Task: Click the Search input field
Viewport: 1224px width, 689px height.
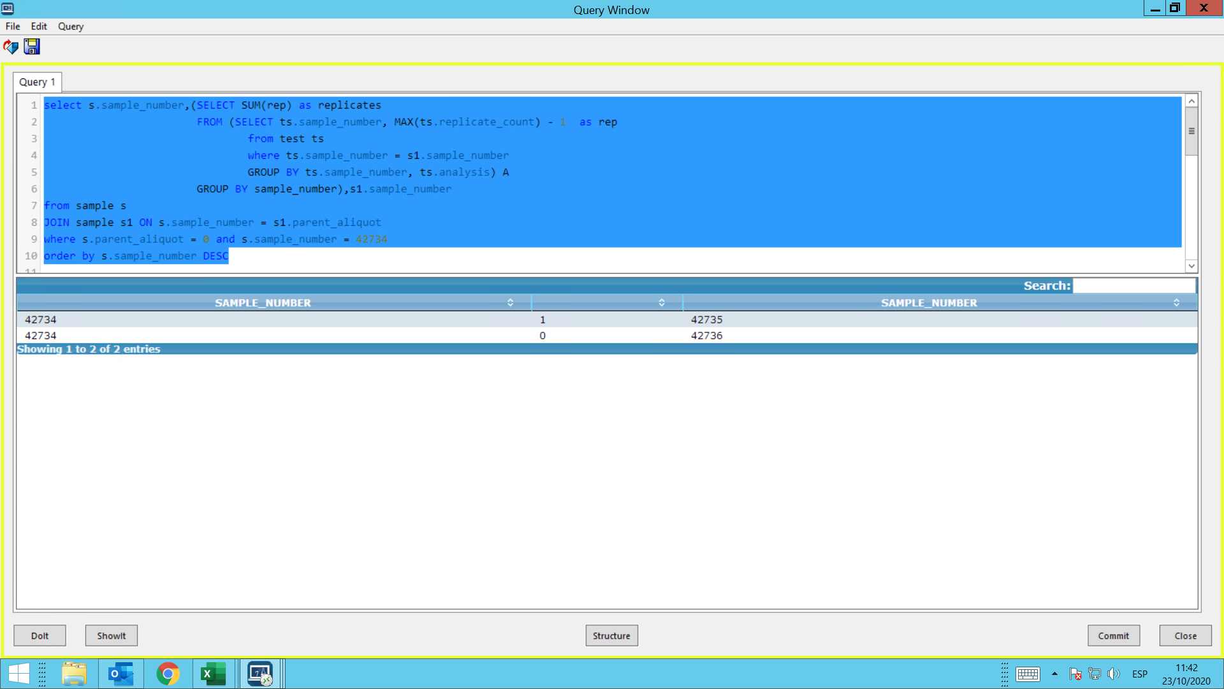Action: pyautogui.click(x=1133, y=286)
